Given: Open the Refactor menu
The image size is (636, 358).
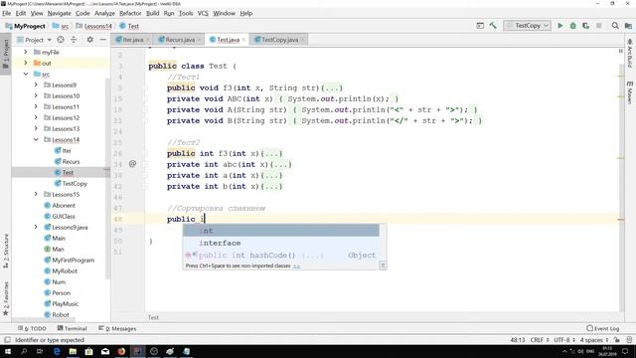Looking at the screenshot, I should [130, 13].
